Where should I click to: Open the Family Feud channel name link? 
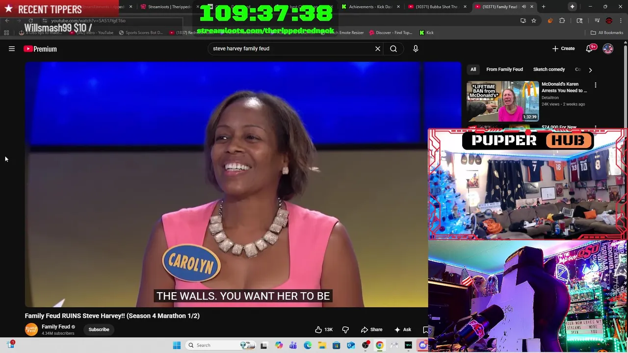[56, 327]
